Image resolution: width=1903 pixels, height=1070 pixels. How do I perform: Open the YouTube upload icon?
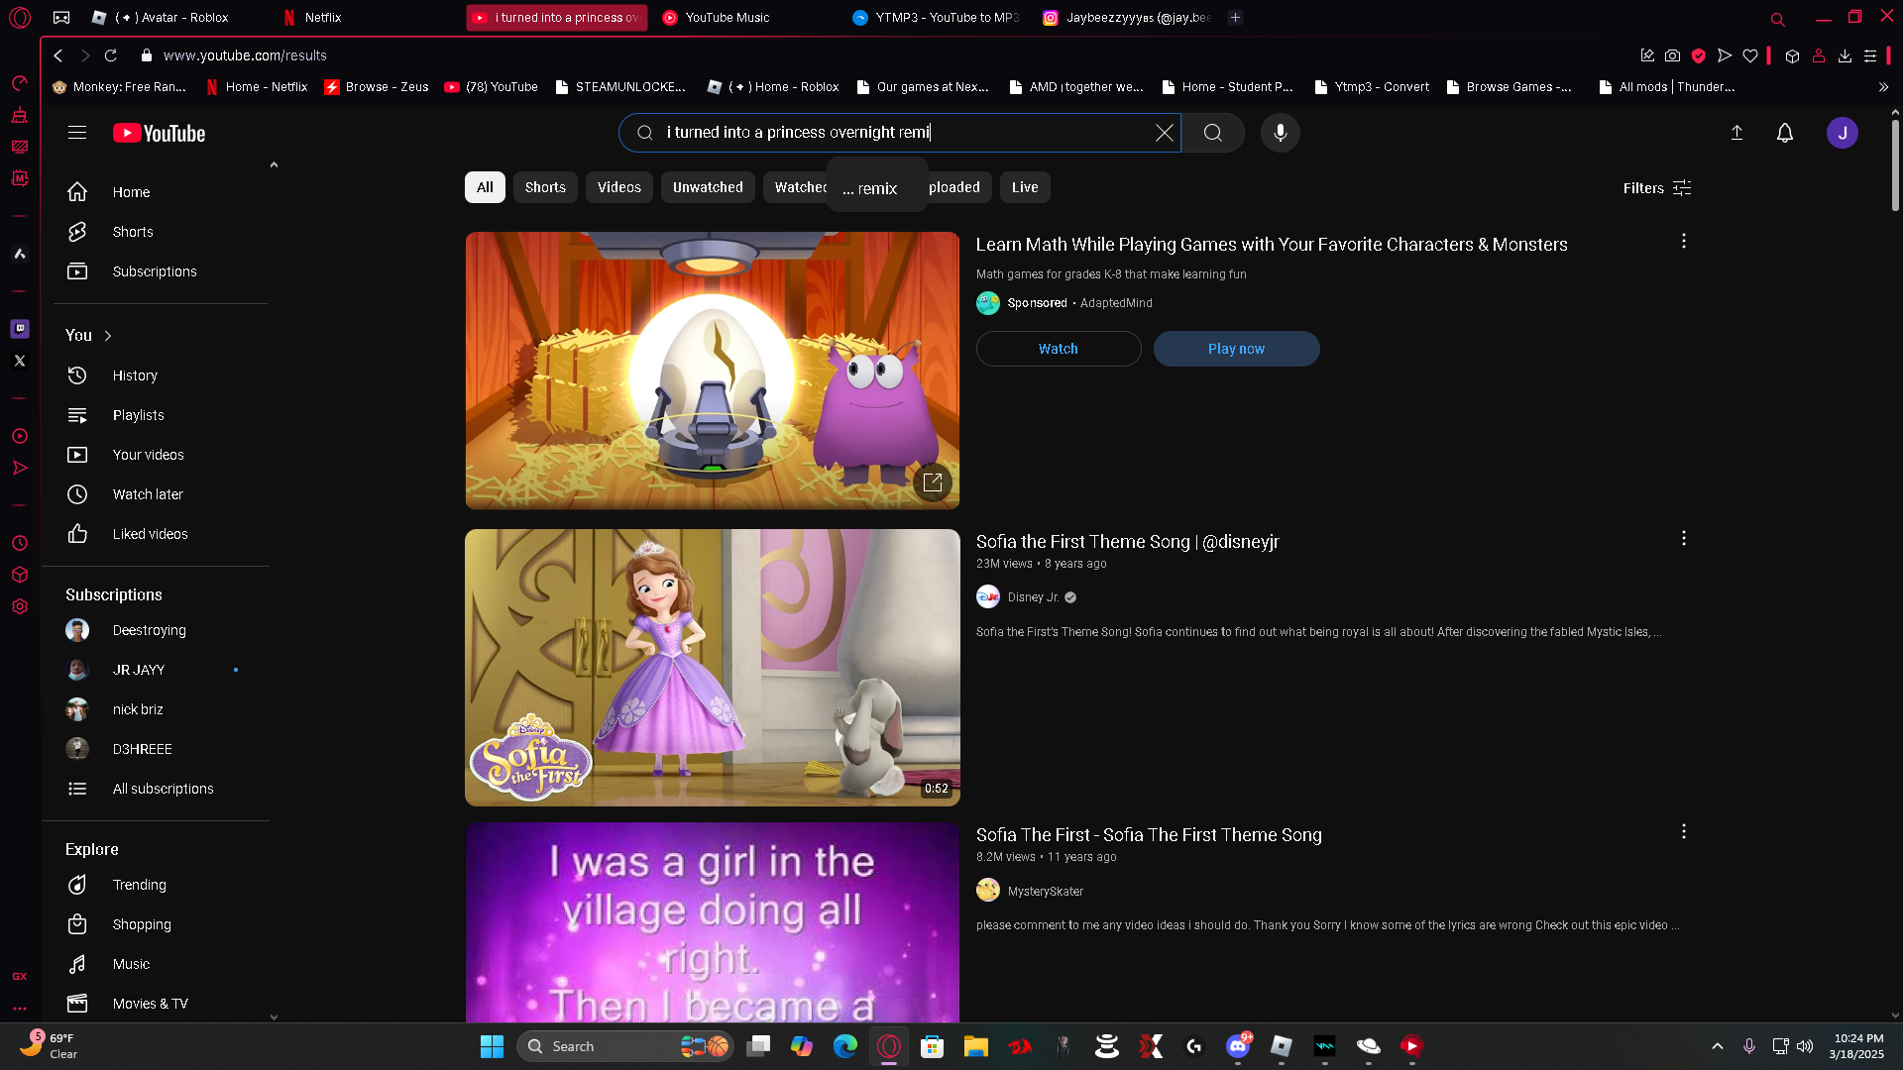pyautogui.click(x=1736, y=133)
